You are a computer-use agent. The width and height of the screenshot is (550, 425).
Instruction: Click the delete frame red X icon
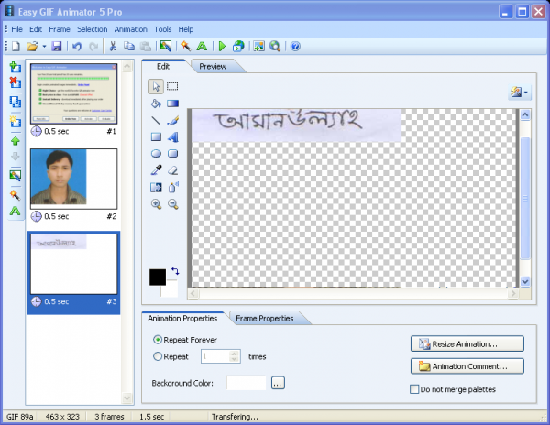pyautogui.click(x=15, y=82)
